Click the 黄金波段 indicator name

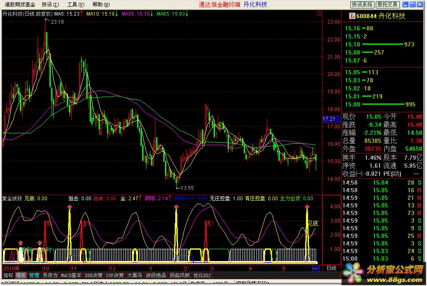tap(12, 199)
